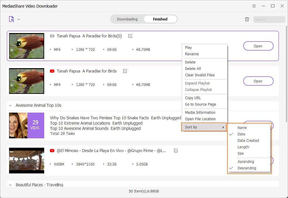Choose Copy URL from context menu
Screen dimensions: 288x198
pyautogui.click(x=193, y=98)
